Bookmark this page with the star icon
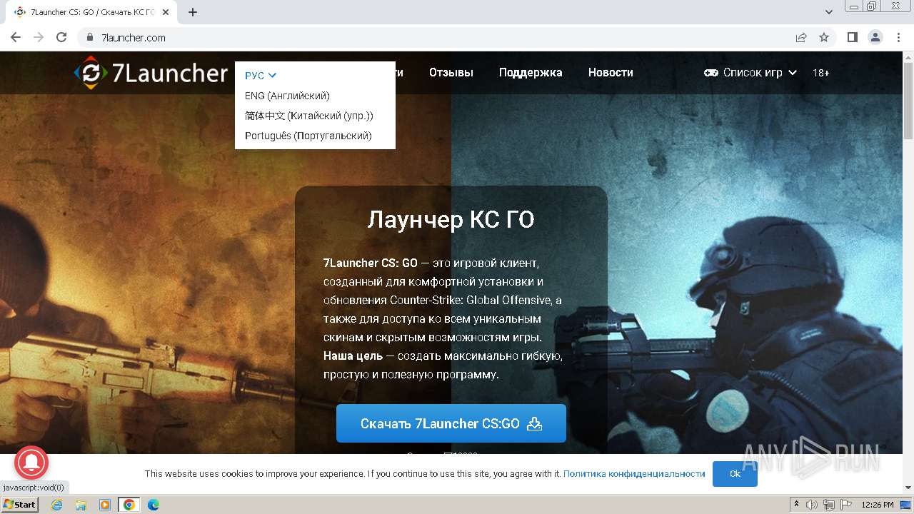Viewport: 914px width, 514px height. [x=824, y=37]
